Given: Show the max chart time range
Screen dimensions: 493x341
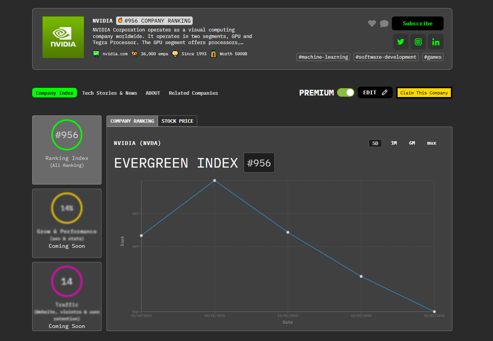Looking at the screenshot, I should coord(431,143).
